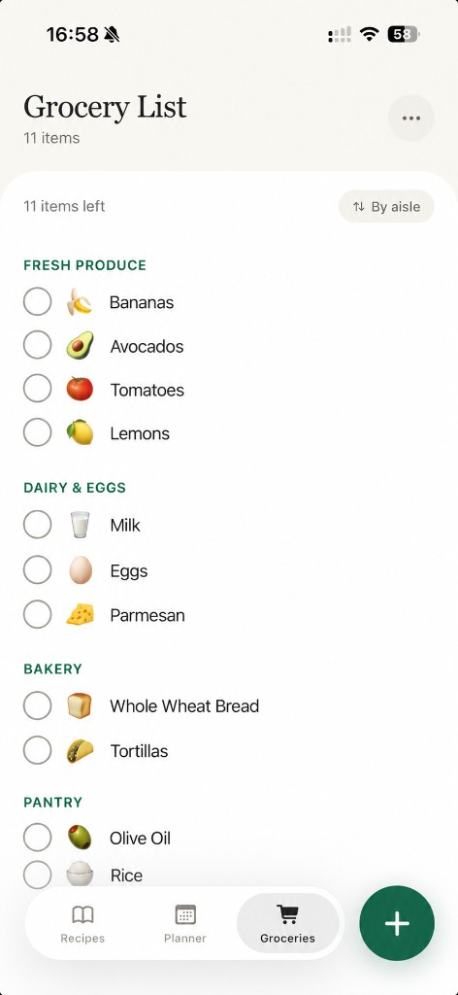This screenshot has height=995, width=458.
Task: Mark Milk as purchased
Action: (38, 525)
